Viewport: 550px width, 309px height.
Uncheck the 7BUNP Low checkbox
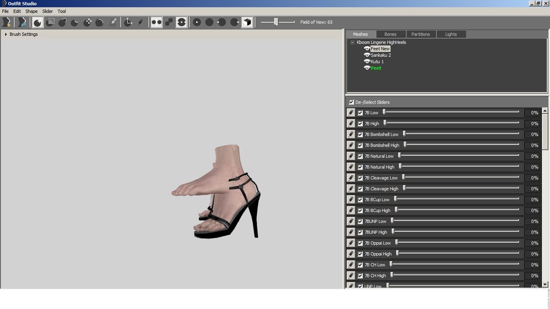(360, 222)
